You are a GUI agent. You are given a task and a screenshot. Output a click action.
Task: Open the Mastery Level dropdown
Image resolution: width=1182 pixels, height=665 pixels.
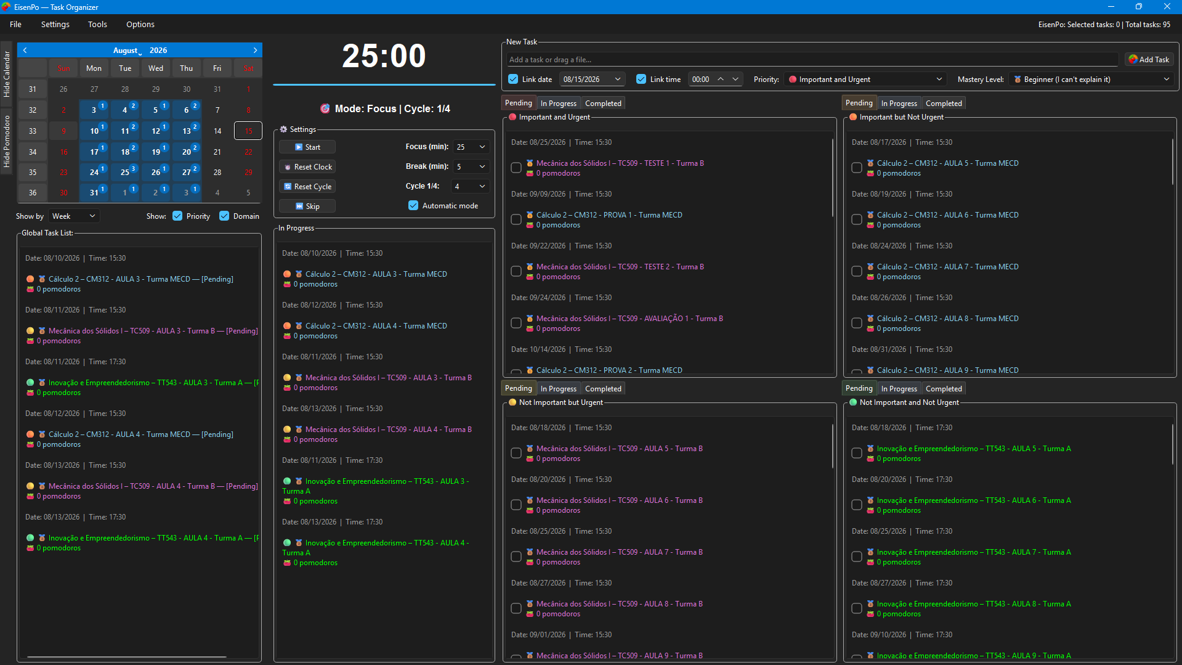(1090, 80)
